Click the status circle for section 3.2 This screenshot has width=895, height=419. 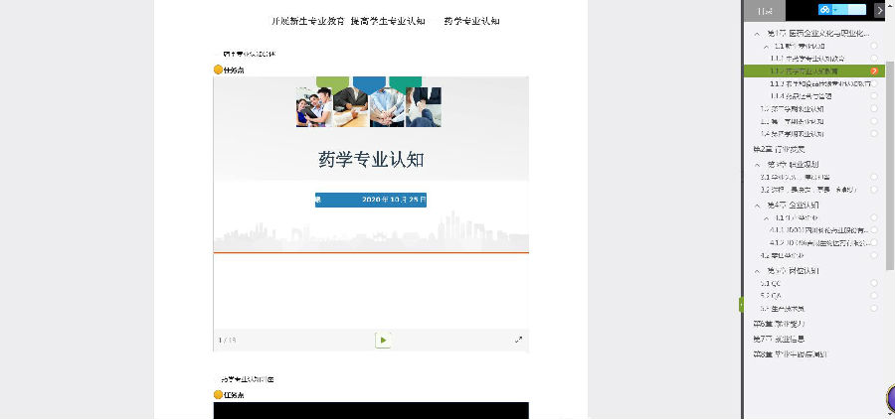[x=874, y=190]
